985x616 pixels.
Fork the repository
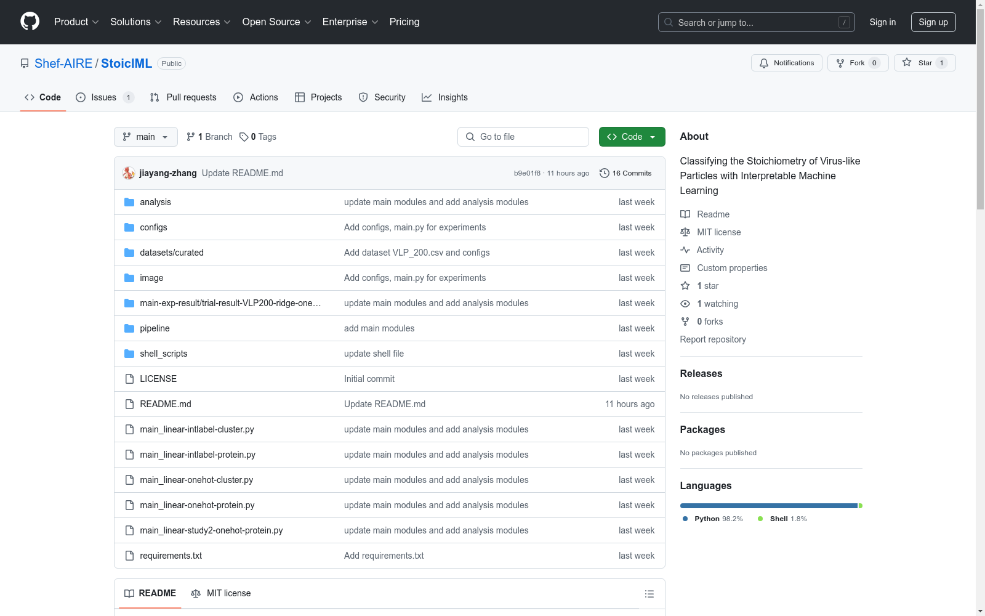858,63
